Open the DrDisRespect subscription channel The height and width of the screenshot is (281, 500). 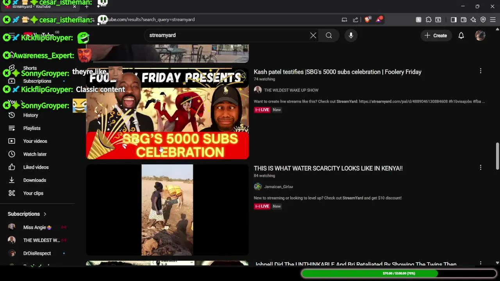click(37, 253)
